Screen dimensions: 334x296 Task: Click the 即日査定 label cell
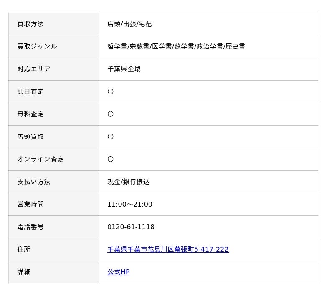[x=30, y=92]
